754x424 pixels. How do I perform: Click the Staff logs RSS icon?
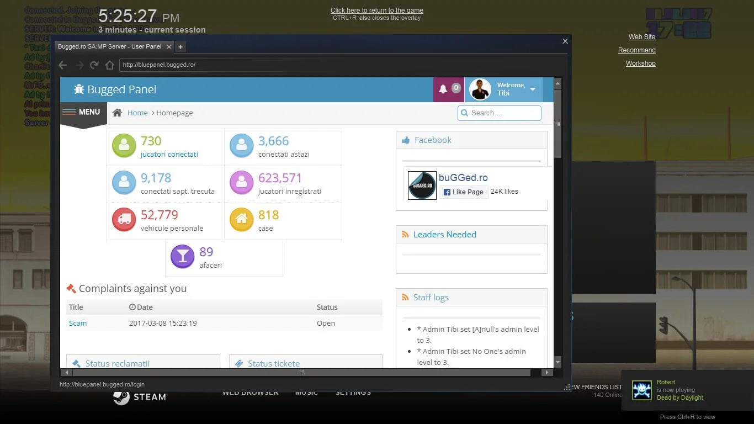coord(406,298)
